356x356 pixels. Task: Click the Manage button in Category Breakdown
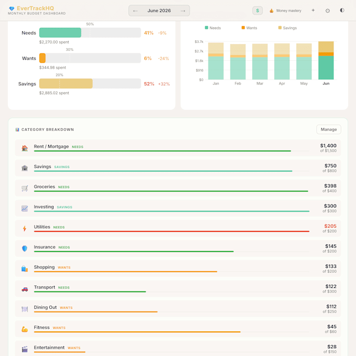(x=329, y=129)
